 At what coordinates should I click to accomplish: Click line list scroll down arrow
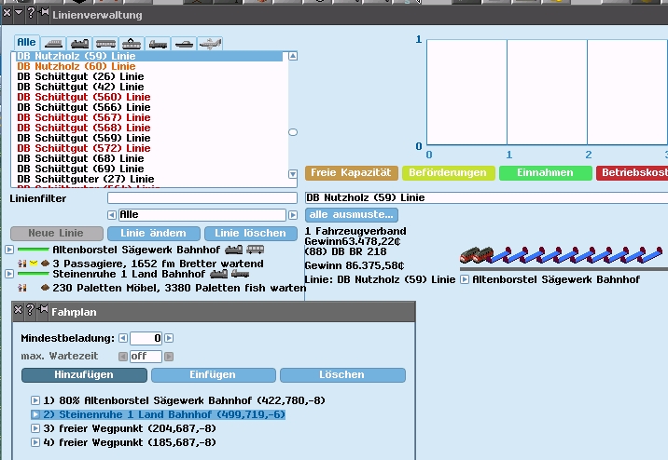(293, 174)
